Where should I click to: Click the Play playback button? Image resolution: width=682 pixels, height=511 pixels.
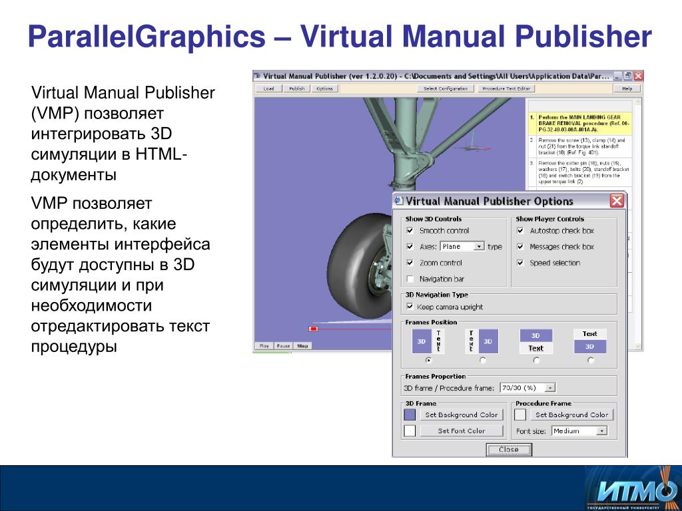click(264, 346)
